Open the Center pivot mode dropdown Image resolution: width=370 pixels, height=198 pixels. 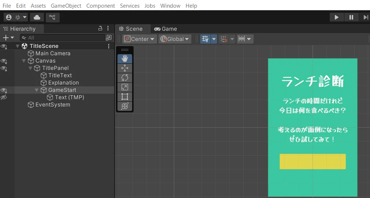(x=139, y=39)
